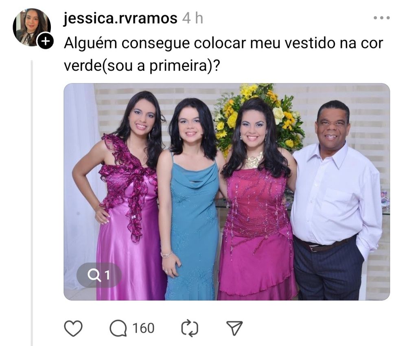Select the post caption about the green dress

tap(223, 54)
